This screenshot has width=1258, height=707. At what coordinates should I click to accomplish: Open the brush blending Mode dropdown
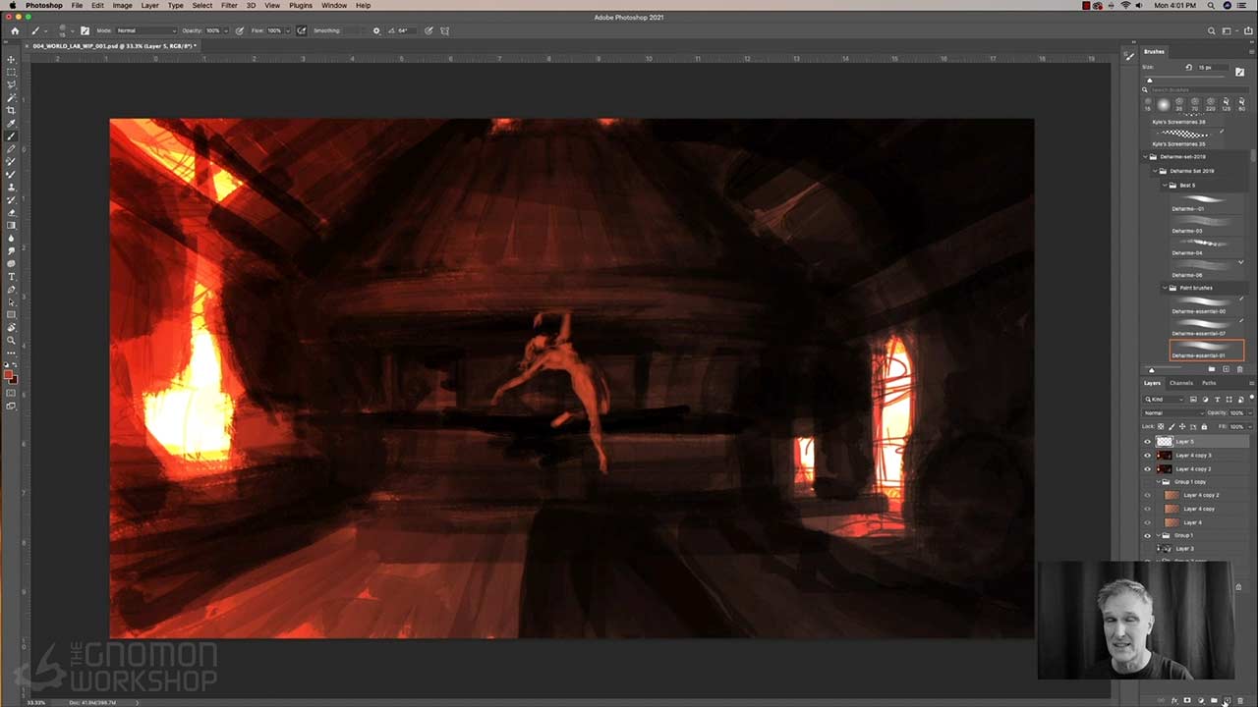coord(145,30)
